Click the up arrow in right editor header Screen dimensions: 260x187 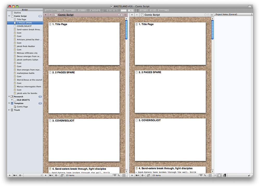coord(205,15)
